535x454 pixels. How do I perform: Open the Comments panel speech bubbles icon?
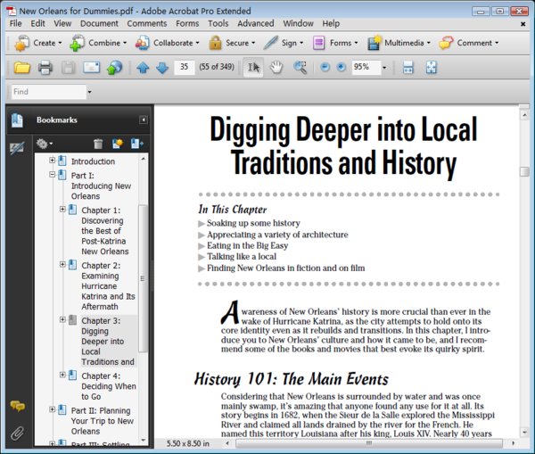[17, 407]
